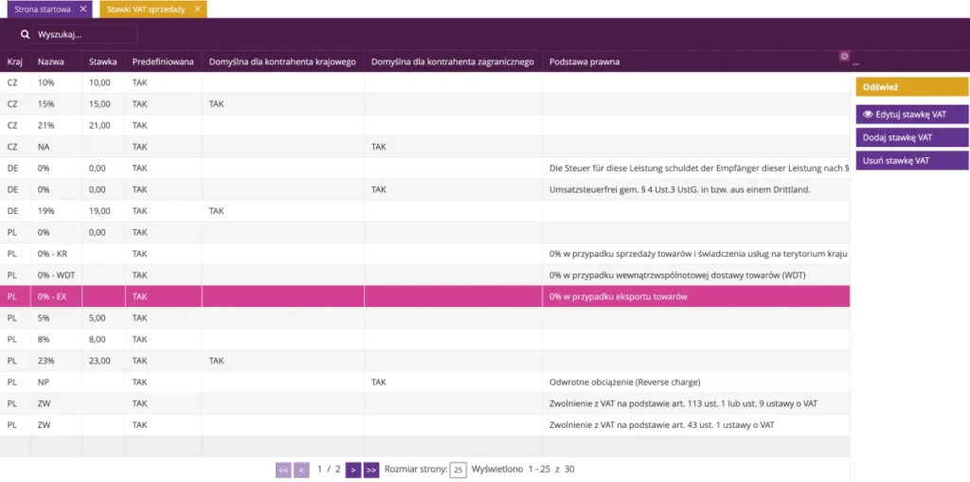Click Dodaj stawkę VAT button
Viewport: 970px width, 482px height.
point(912,137)
